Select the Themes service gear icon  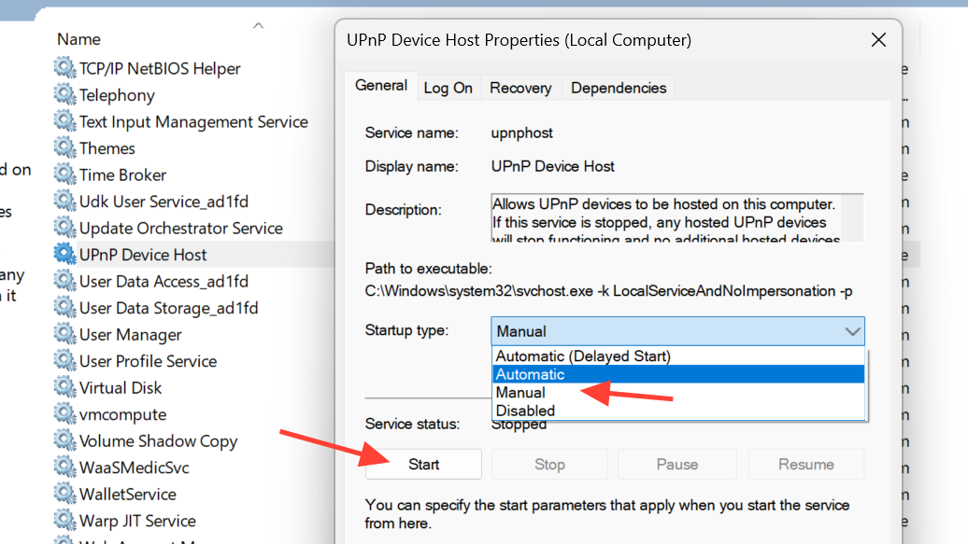tap(64, 148)
